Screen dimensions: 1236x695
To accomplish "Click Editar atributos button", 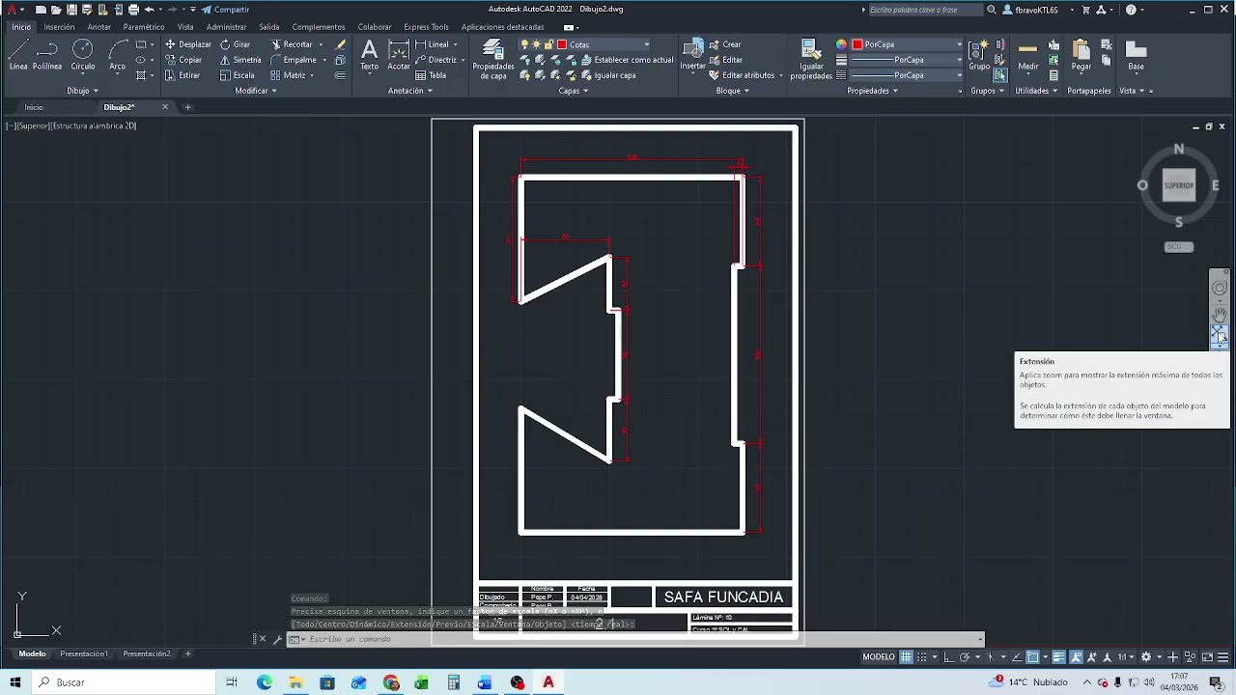I will point(742,75).
